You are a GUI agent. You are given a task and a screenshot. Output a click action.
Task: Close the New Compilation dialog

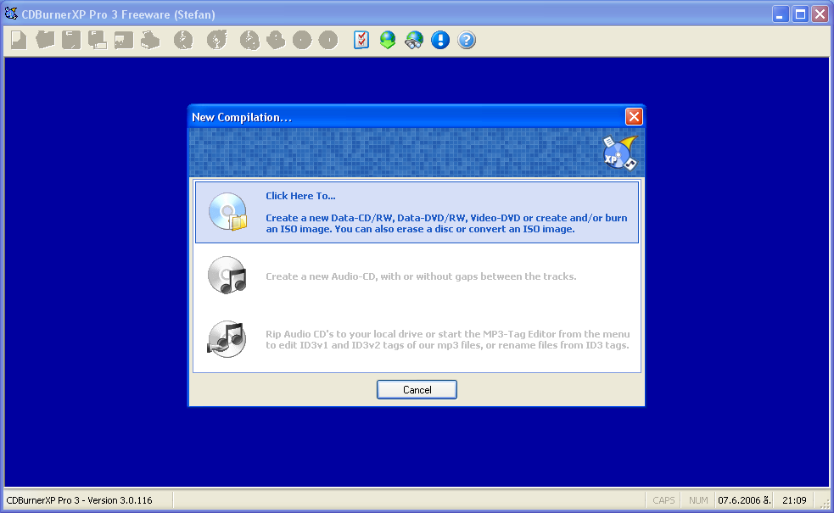click(x=634, y=117)
